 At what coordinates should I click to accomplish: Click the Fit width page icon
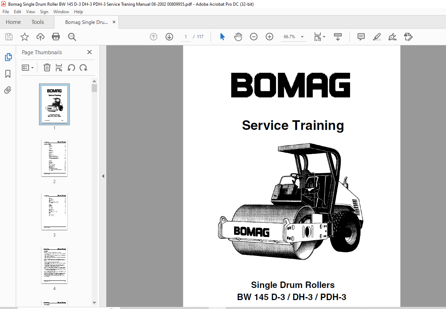coord(317,37)
